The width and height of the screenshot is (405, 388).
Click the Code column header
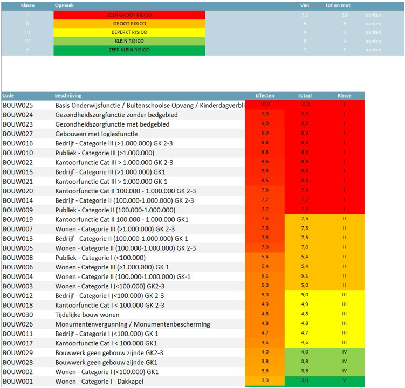[9, 95]
